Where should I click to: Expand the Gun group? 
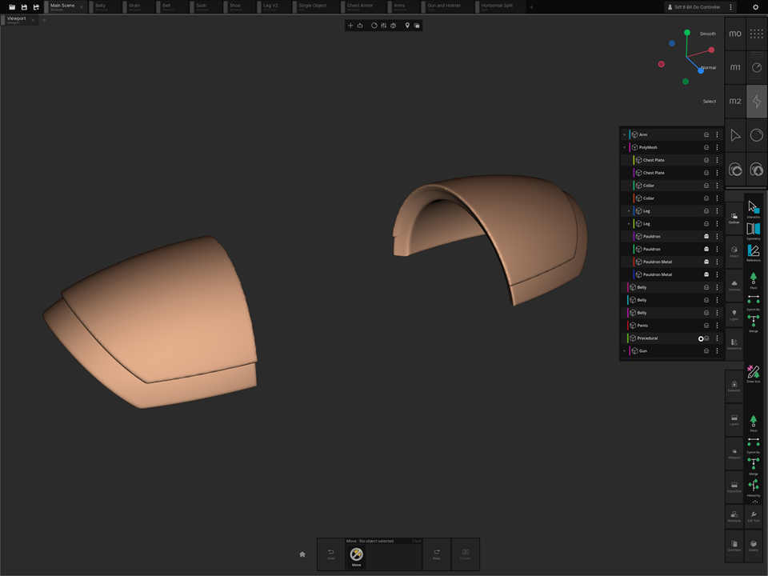pyautogui.click(x=624, y=351)
